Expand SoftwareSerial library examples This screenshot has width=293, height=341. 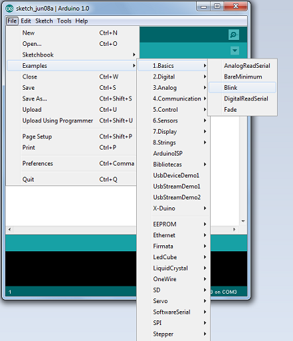(x=173, y=312)
